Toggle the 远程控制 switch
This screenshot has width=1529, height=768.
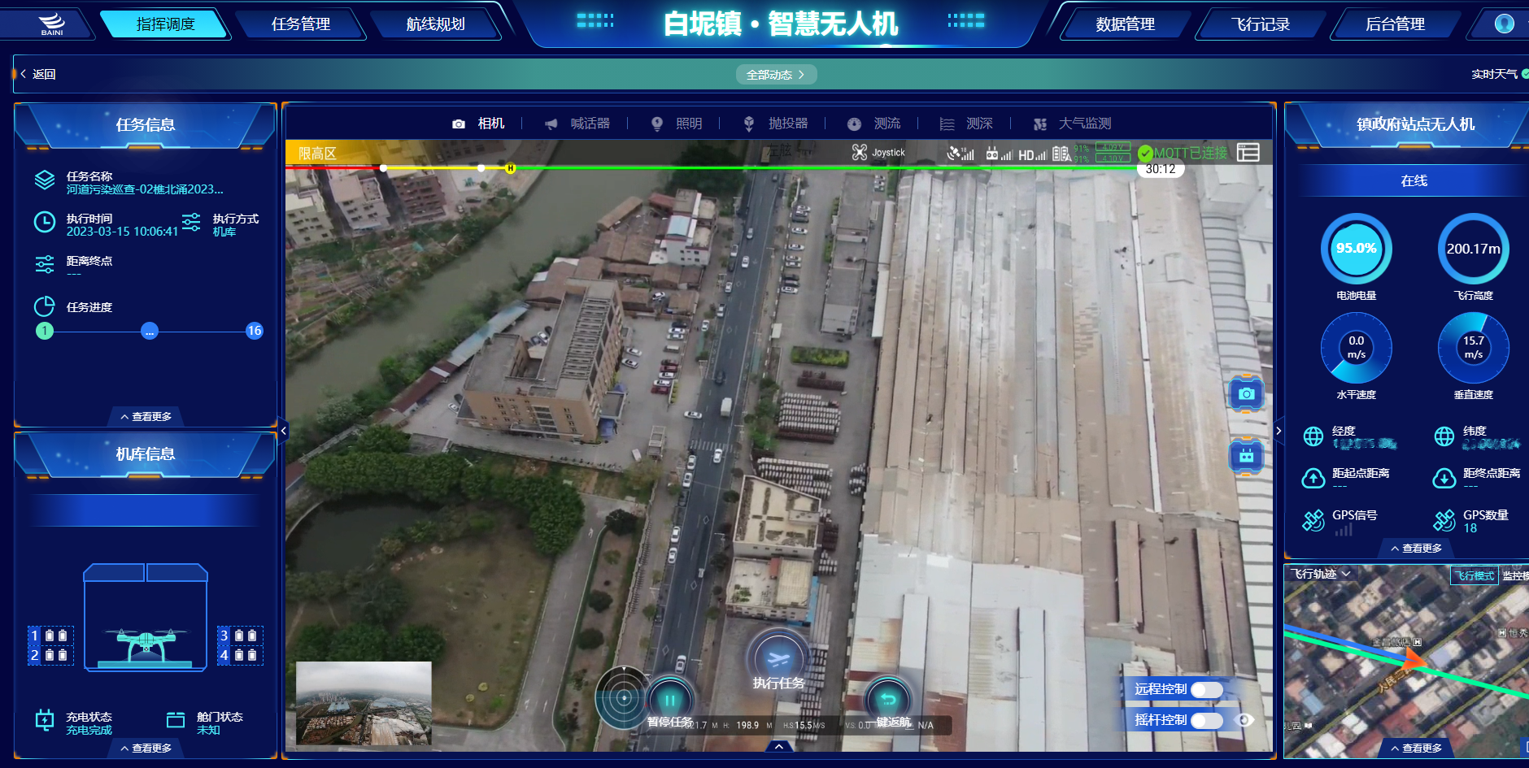(1207, 690)
